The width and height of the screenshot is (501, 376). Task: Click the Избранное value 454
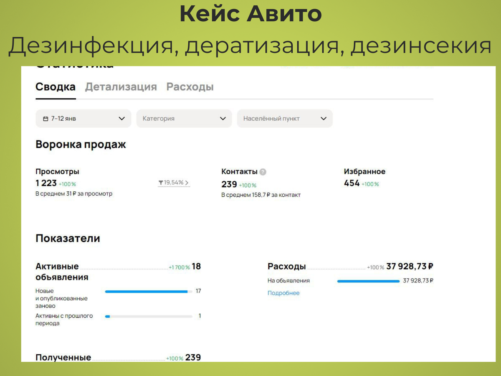352,183
